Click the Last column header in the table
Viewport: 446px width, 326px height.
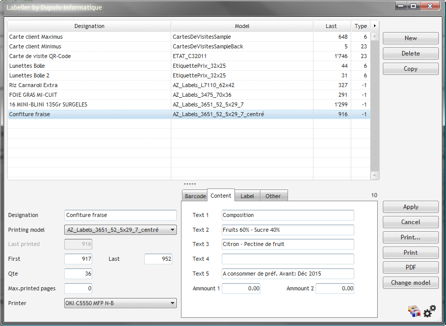click(x=331, y=26)
